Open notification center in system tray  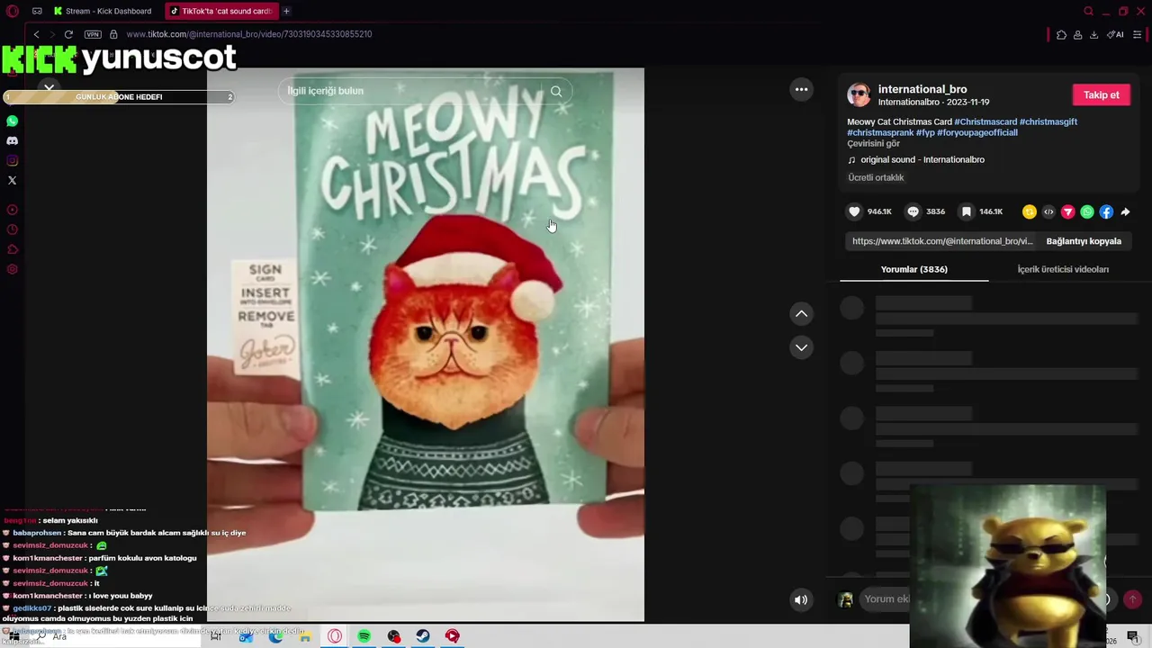point(1133,636)
